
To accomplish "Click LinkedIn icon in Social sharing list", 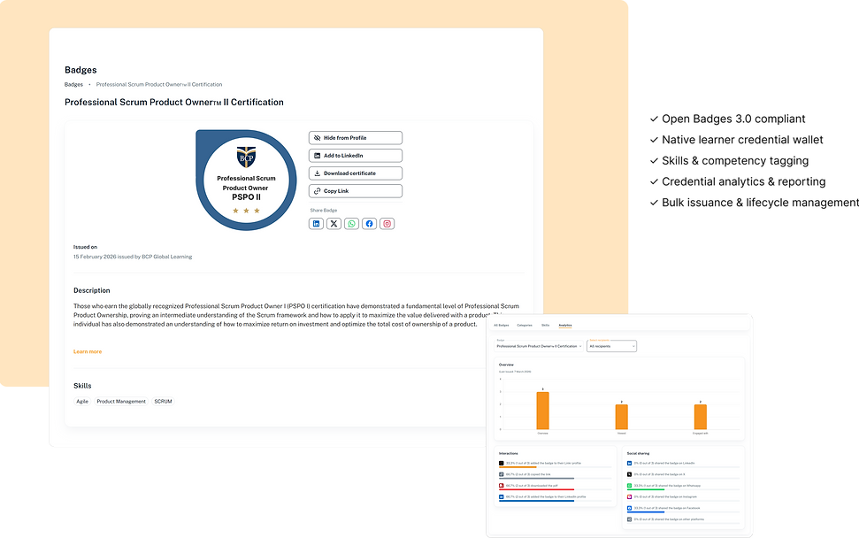I will click(x=630, y=464).
